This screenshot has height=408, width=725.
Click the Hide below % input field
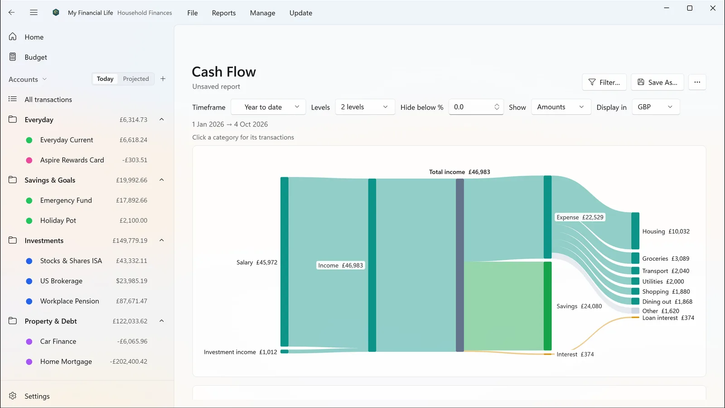point(476,107)
